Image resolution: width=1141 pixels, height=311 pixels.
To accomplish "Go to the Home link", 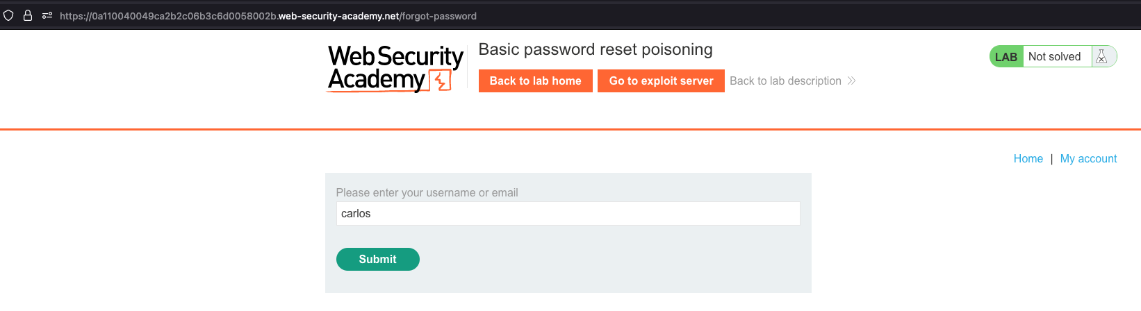I will pyautogui.click(x=1028, y=159).
